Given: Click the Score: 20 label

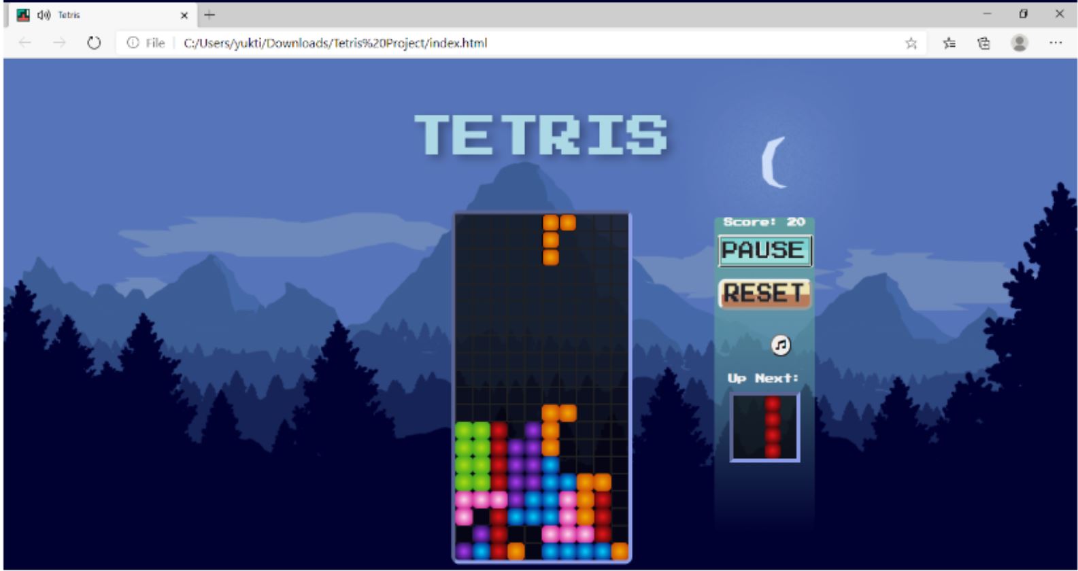Looking at the screenshot, I should (764, 222).
